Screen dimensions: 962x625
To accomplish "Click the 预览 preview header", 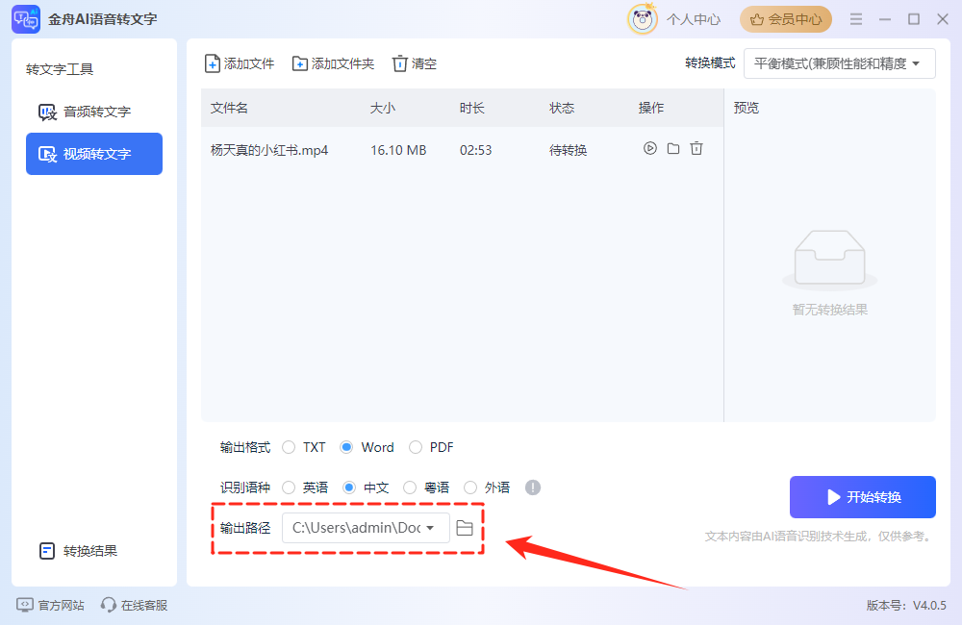I will (747, 108).
